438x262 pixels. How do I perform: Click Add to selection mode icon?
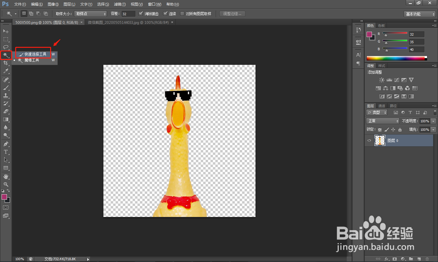point(31,13)
